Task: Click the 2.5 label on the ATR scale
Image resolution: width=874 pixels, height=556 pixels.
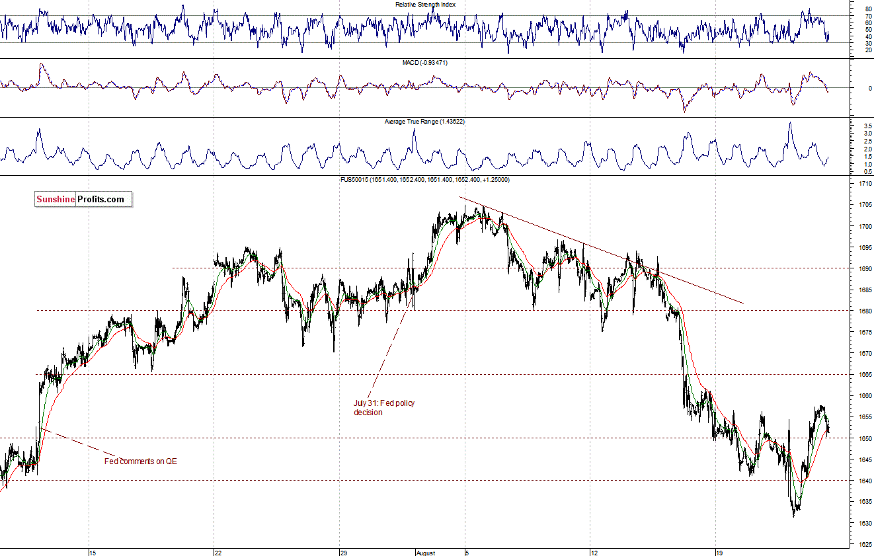Action: tap(867, 141)
